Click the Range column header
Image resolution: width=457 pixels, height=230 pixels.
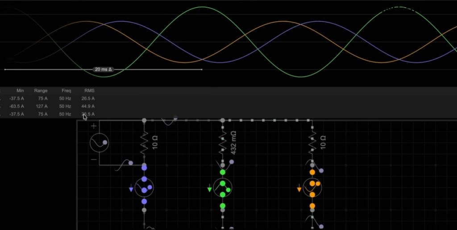click(x=41, y=90)
